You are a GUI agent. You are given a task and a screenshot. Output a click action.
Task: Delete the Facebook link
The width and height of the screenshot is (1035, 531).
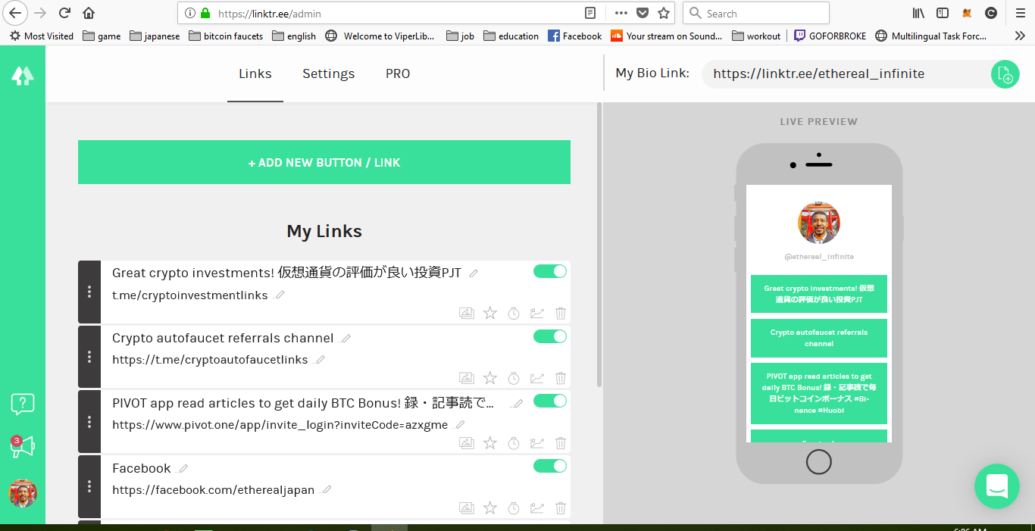(x=561, y=508)
